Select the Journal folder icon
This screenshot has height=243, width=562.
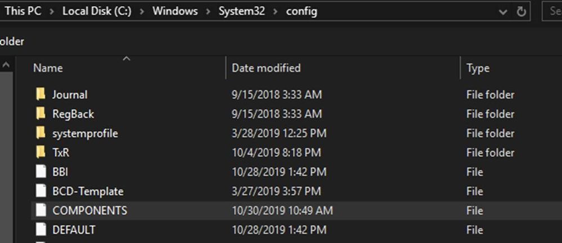tap(41, 94)
